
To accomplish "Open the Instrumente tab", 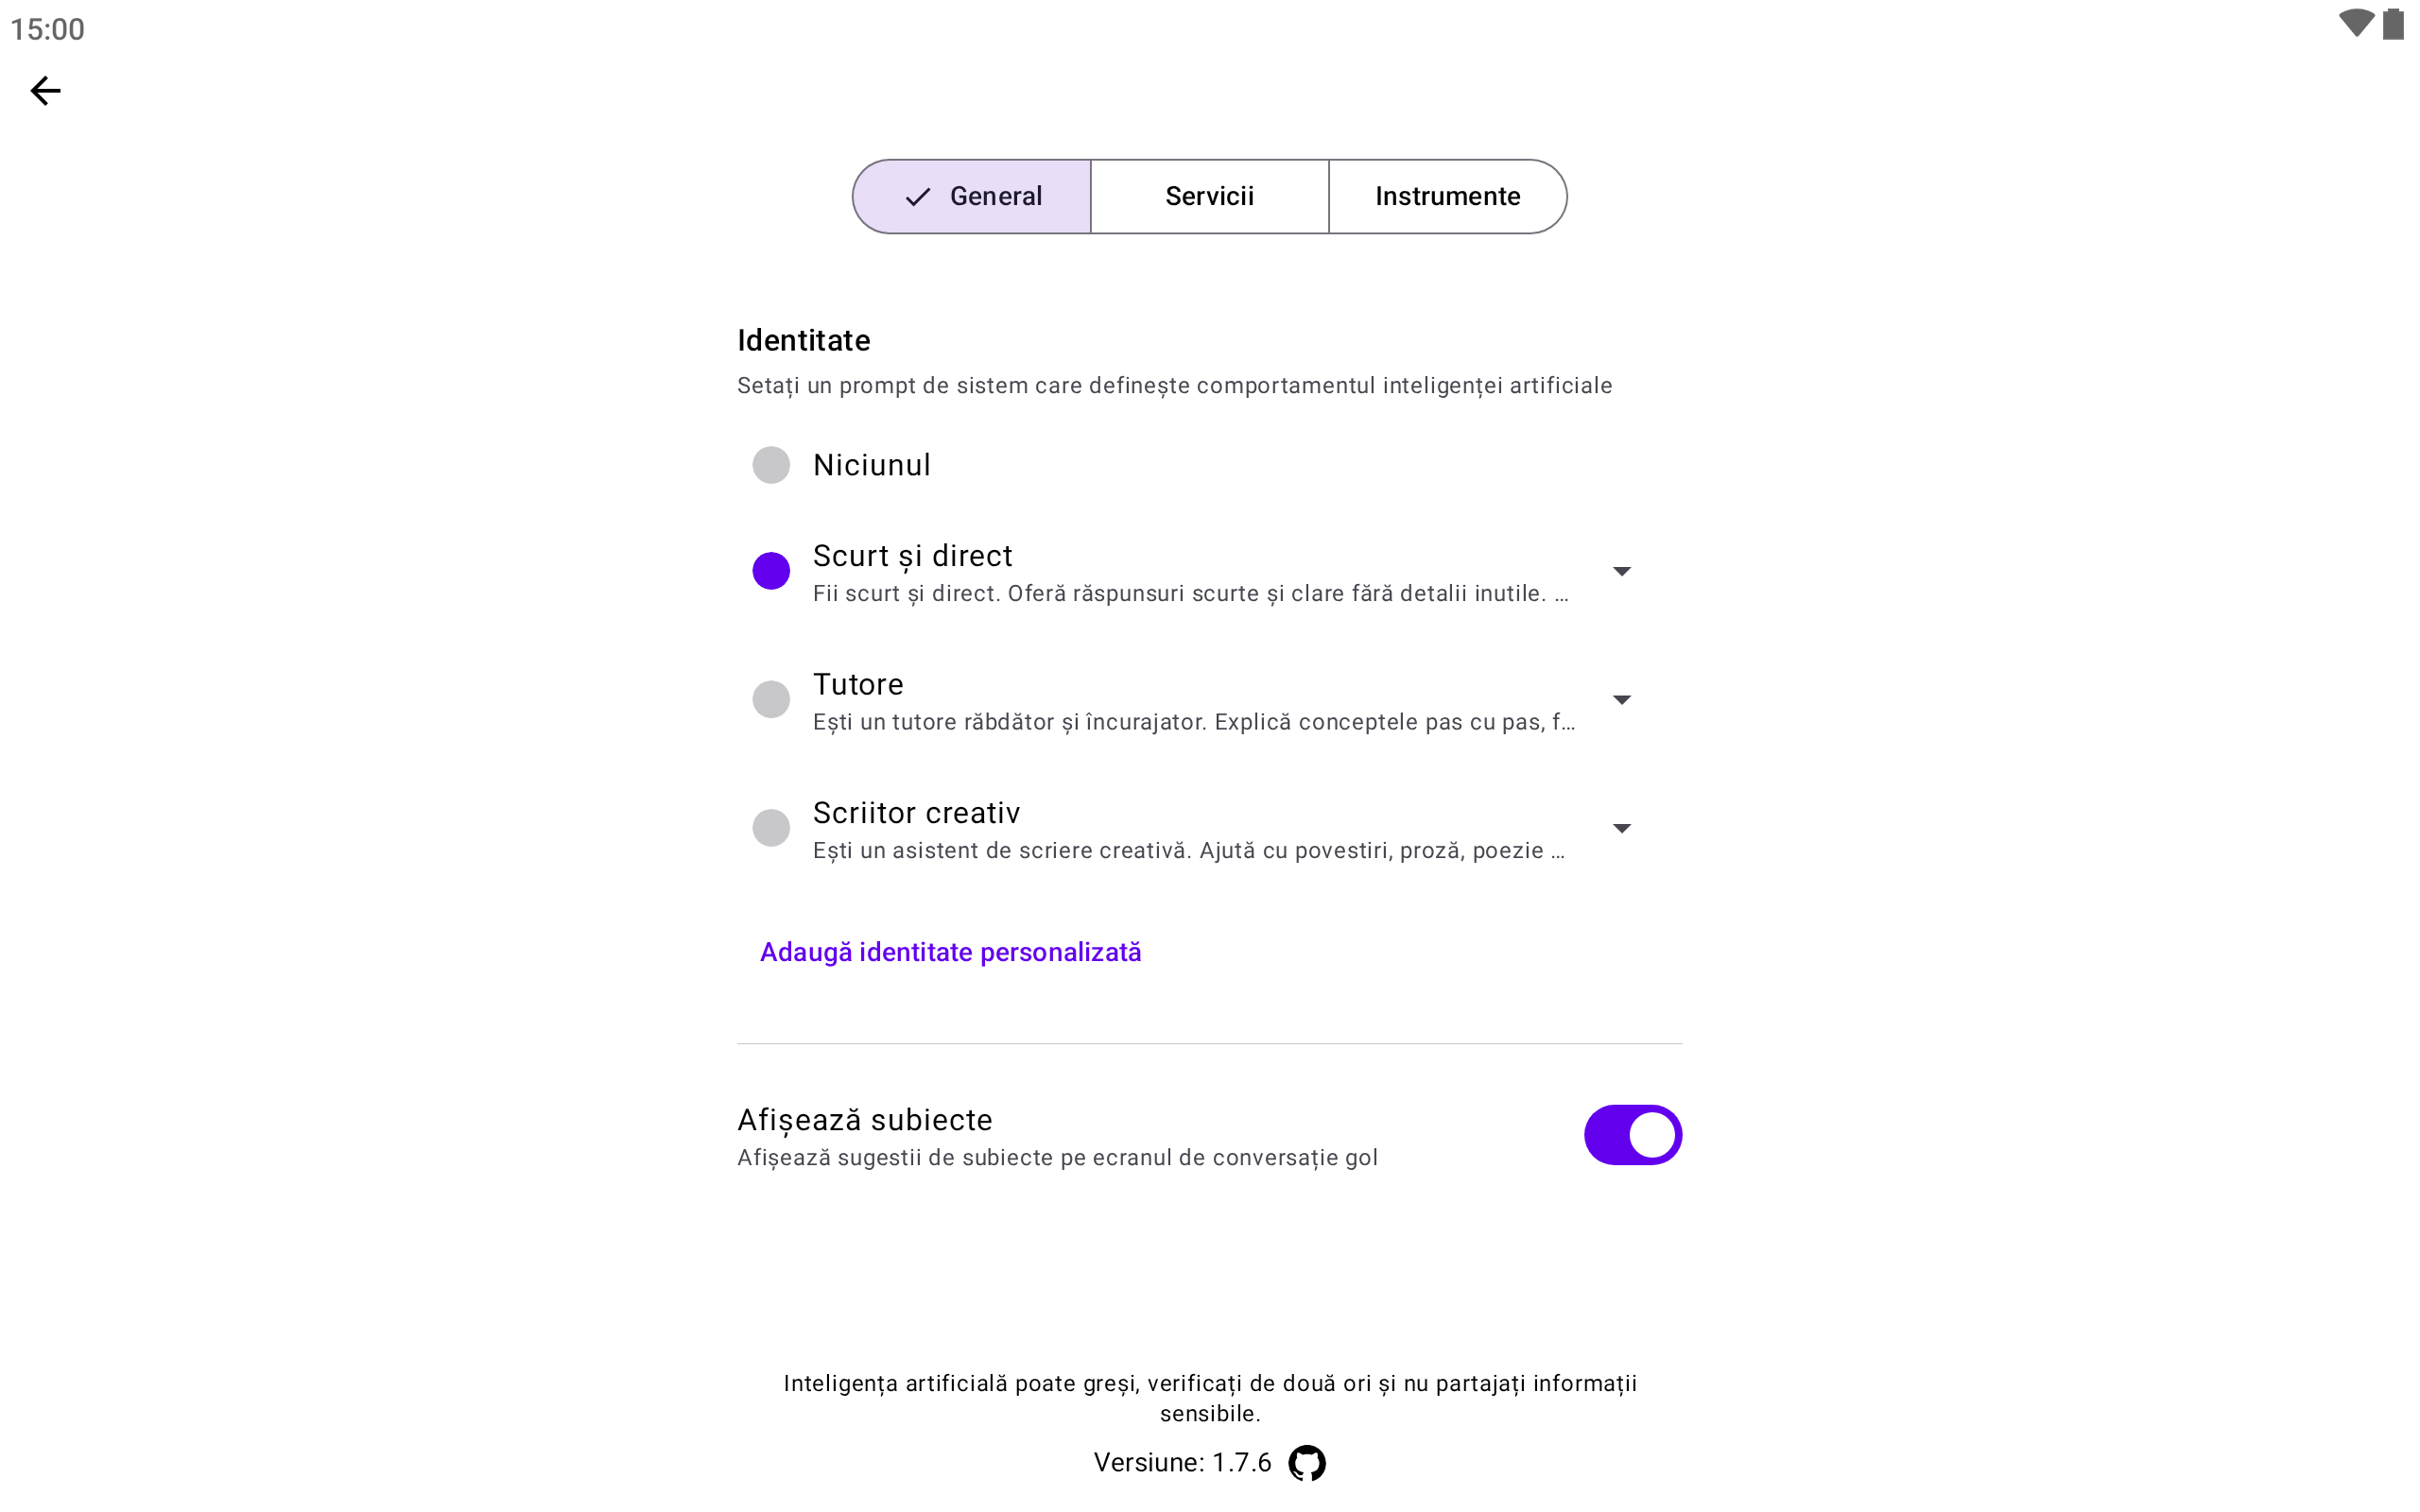I will (1447, 196).
